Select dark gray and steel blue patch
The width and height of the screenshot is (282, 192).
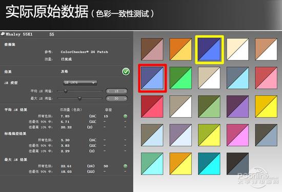click(266, 135)
